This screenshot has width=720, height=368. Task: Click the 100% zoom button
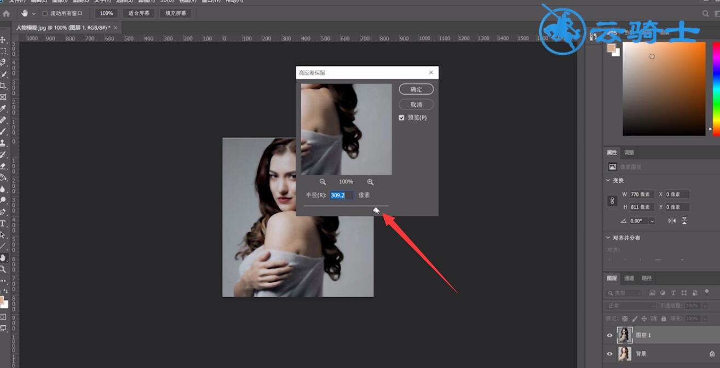coord(106,13)
